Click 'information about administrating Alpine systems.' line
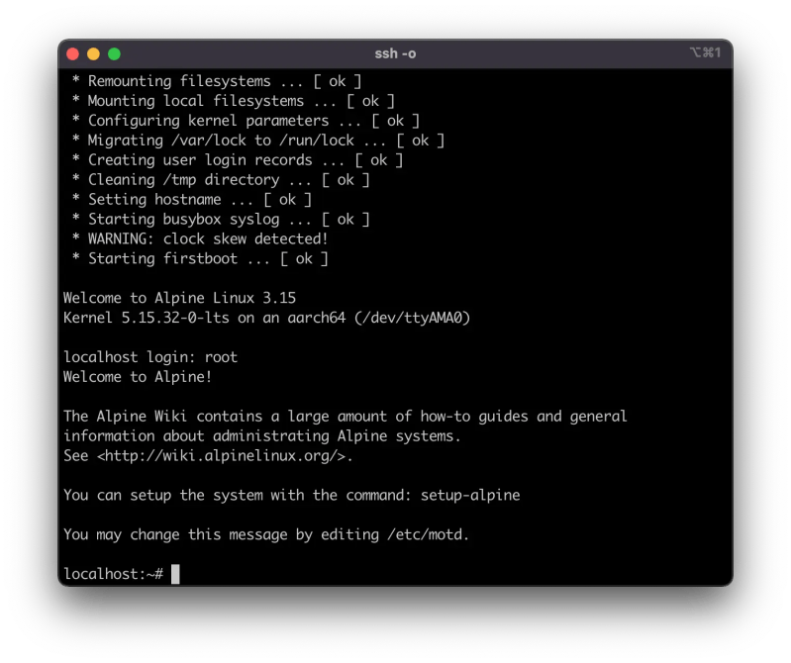This screenshot has height=663, width=791. (262, 435)
